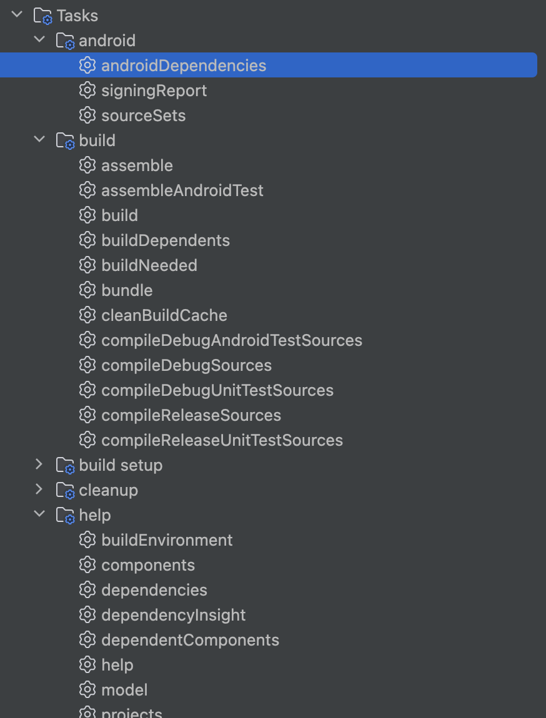Select the androidDependencies task
This screenshot has width=546, height=718.
(184, 65)
